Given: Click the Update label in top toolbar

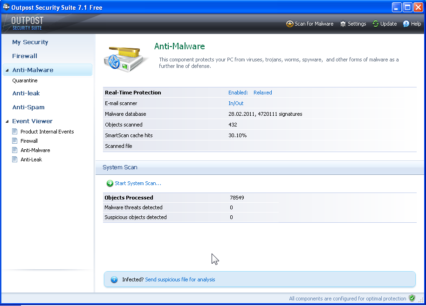Looking at the screenshot, I should (x=389, y=24).
